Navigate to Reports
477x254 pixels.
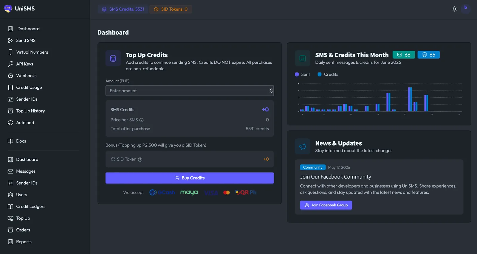(x=20, y=242)
